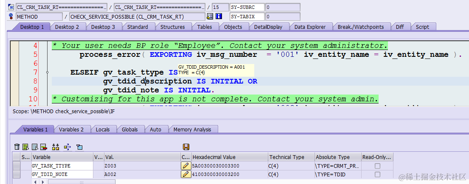Viewport: 469px width, 184px height.
Task: Click the GV_TASK_TTYPE variable name field
Action: pos(62,166)
